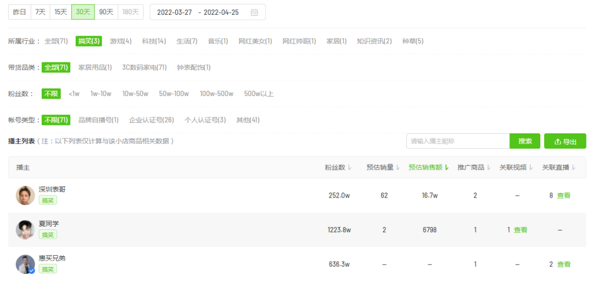
Task: Filter account type 企业认证号(26)
Action: (152, 120)
